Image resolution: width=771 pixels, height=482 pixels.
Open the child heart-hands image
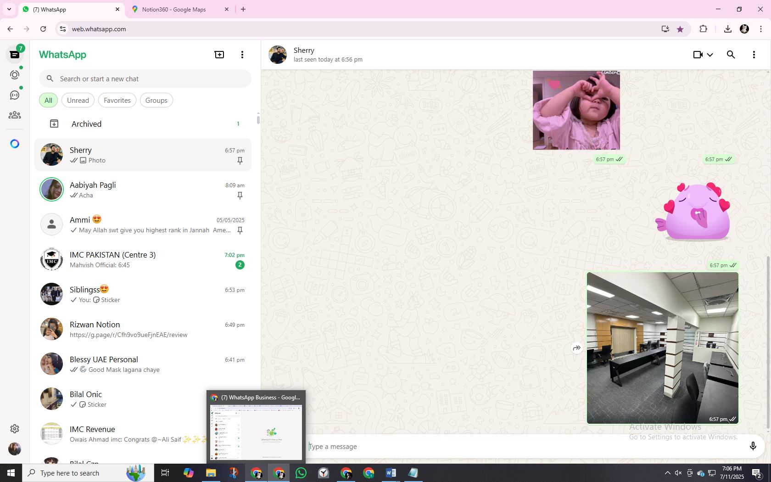(576, 110)
